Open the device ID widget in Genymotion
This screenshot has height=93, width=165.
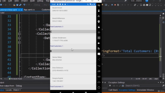99,38
